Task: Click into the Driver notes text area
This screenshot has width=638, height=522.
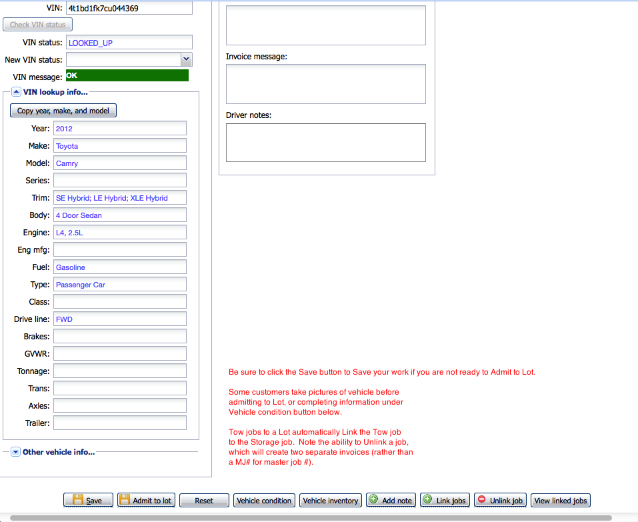Action: point(325,142)
